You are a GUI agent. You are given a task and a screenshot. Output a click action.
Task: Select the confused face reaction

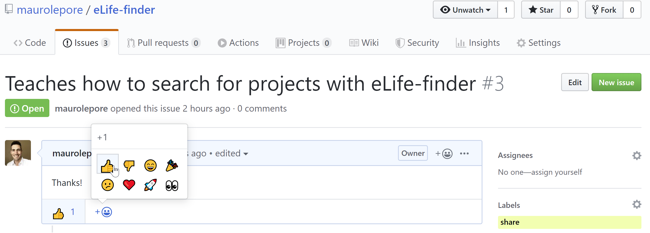point(108,185)
